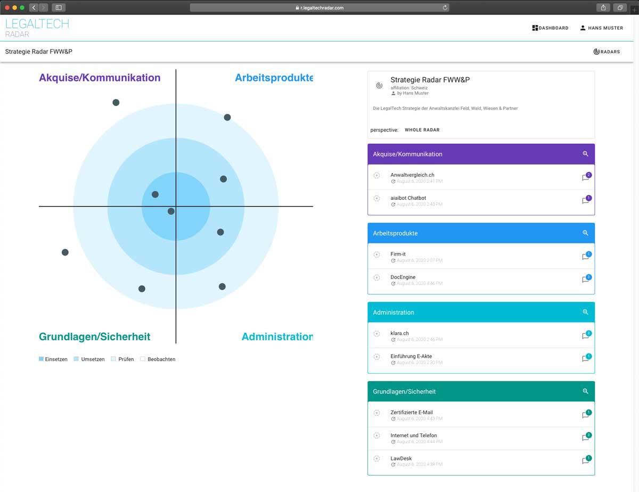Click the Safari address bar
Viewport: 639px width, 492px height.
319,7
